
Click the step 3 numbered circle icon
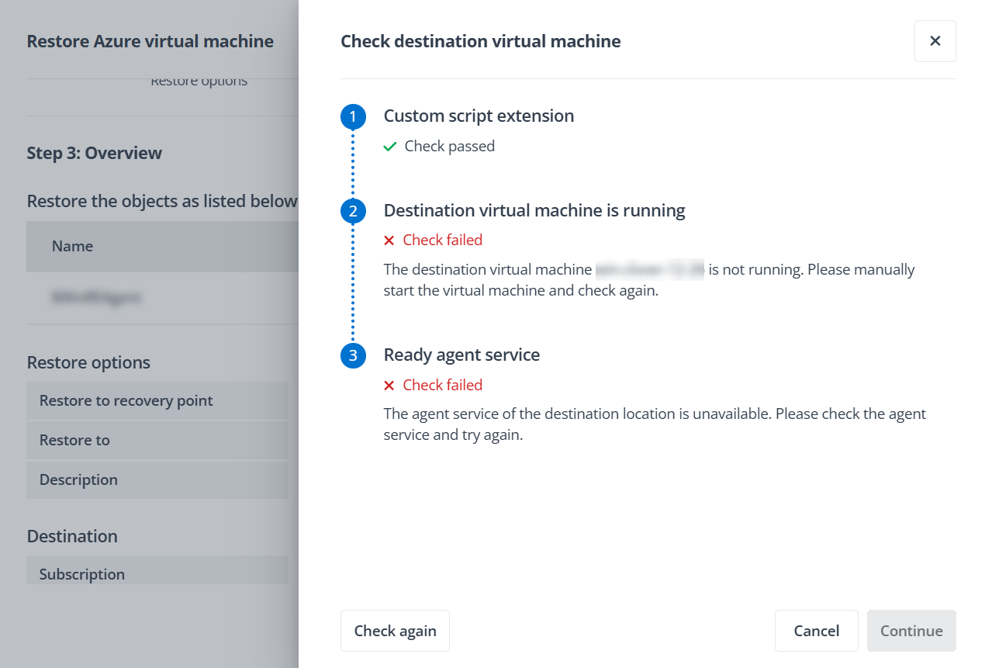click(x=353, y=355)
